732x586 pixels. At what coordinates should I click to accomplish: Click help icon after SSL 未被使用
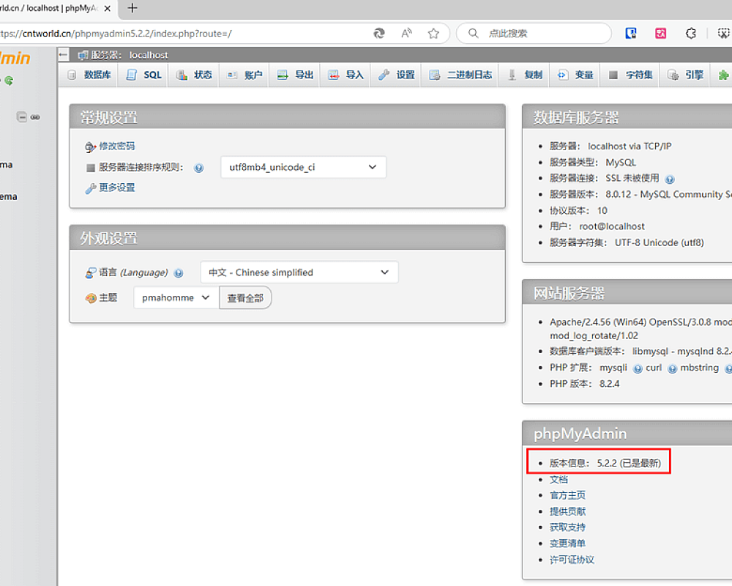pos(670,179)
